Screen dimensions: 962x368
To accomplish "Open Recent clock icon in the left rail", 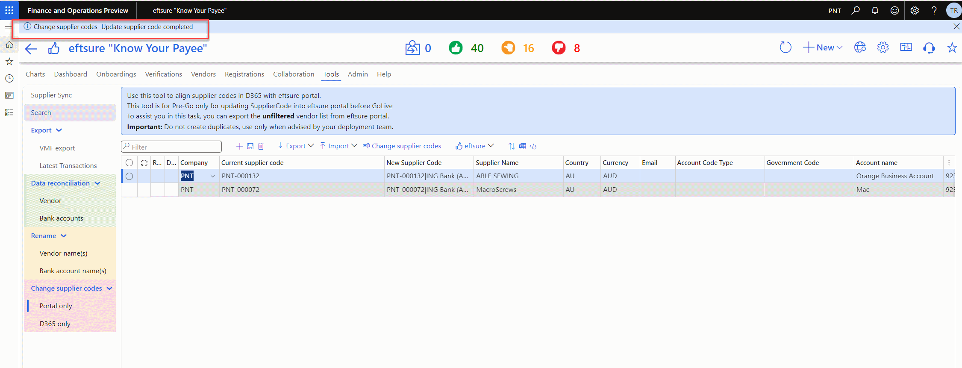I will click(9, 79).
